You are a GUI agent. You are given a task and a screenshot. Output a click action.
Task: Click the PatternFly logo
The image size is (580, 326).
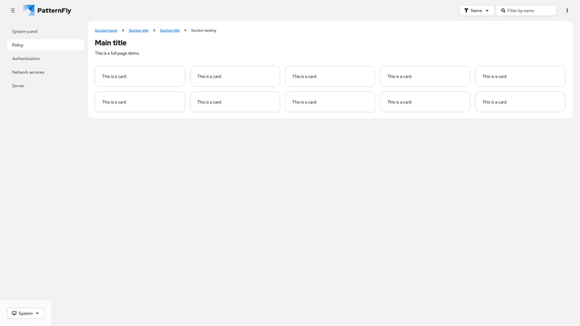tap(47, 11)
